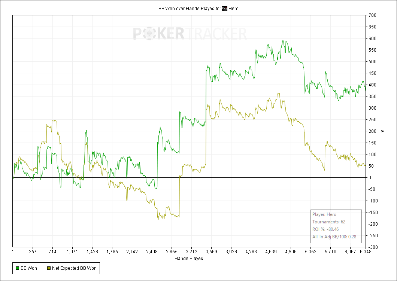This screenshot has height=281, width=397.
Task: Click the y-axis tick label 600
Action: coord(372,39)
